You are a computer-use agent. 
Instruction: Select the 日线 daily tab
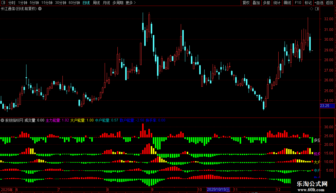[86, 3]
